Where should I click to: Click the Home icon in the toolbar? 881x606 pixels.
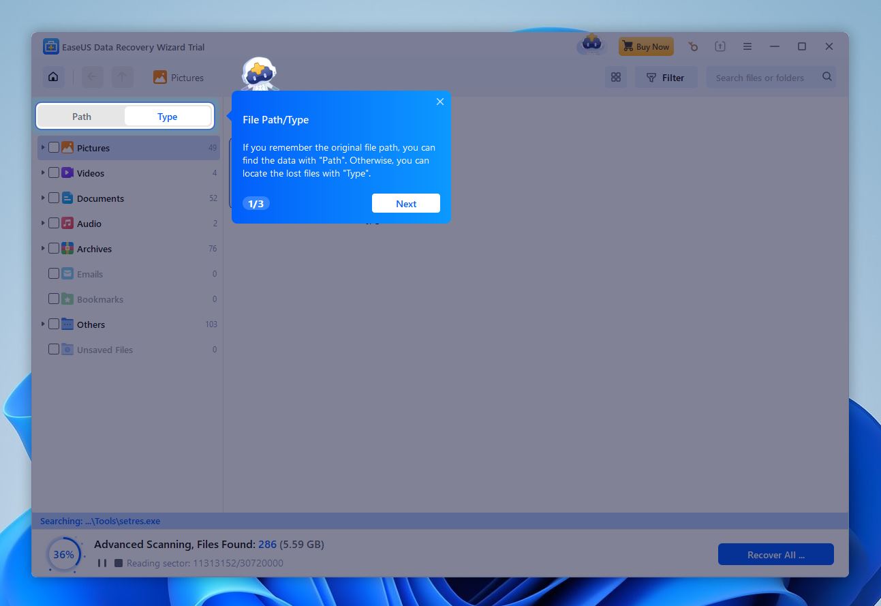tap(53, 77)
